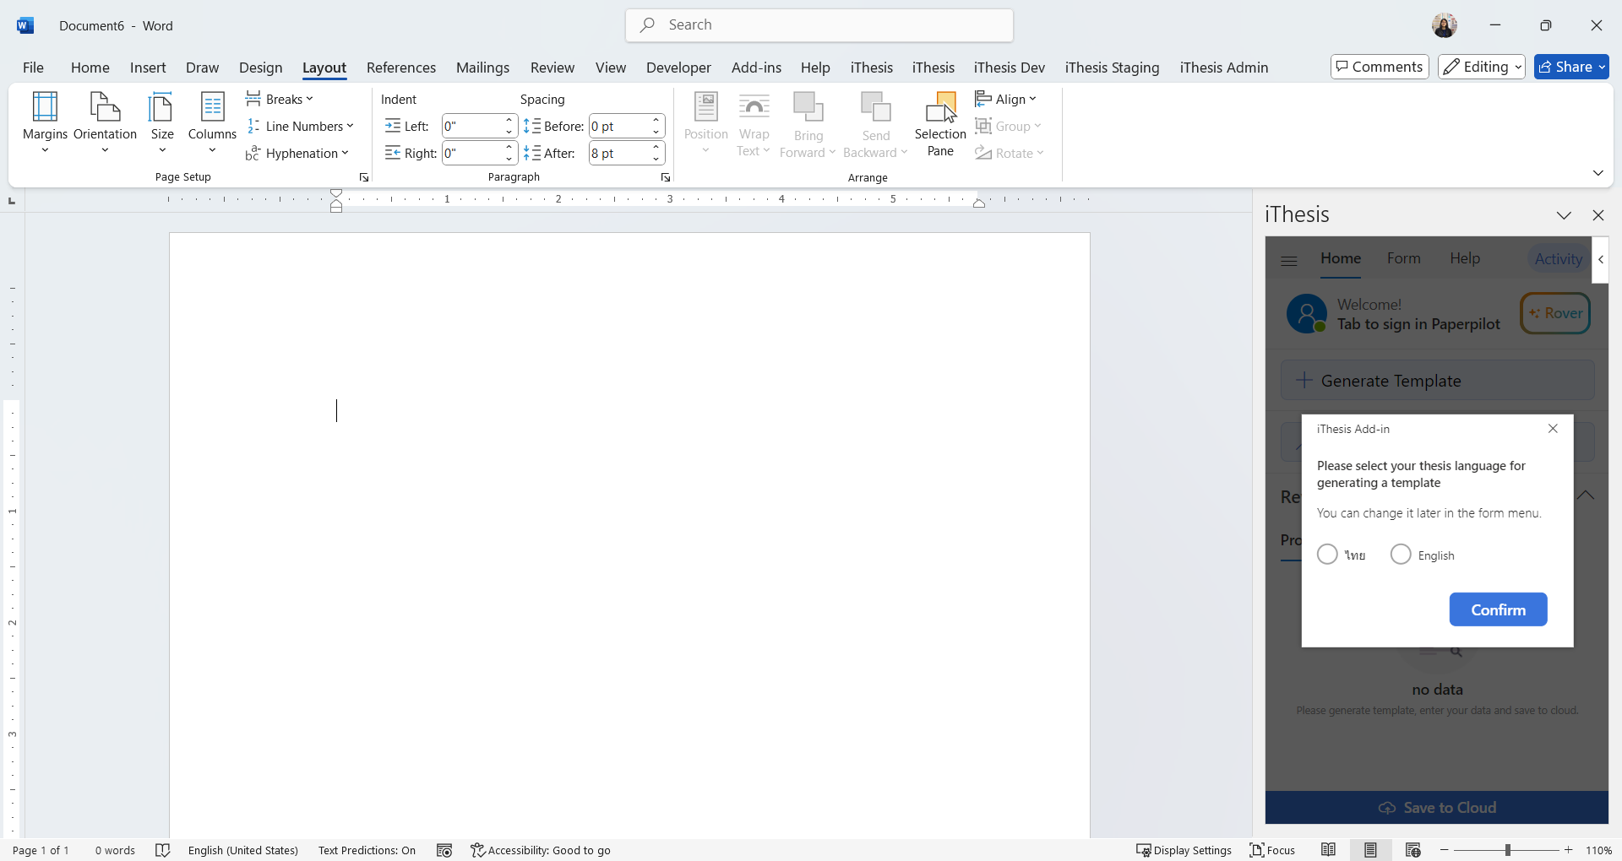Click the Position button in Arrange
The height and width of the screenshot is (861, 1622).
(705, 124)
